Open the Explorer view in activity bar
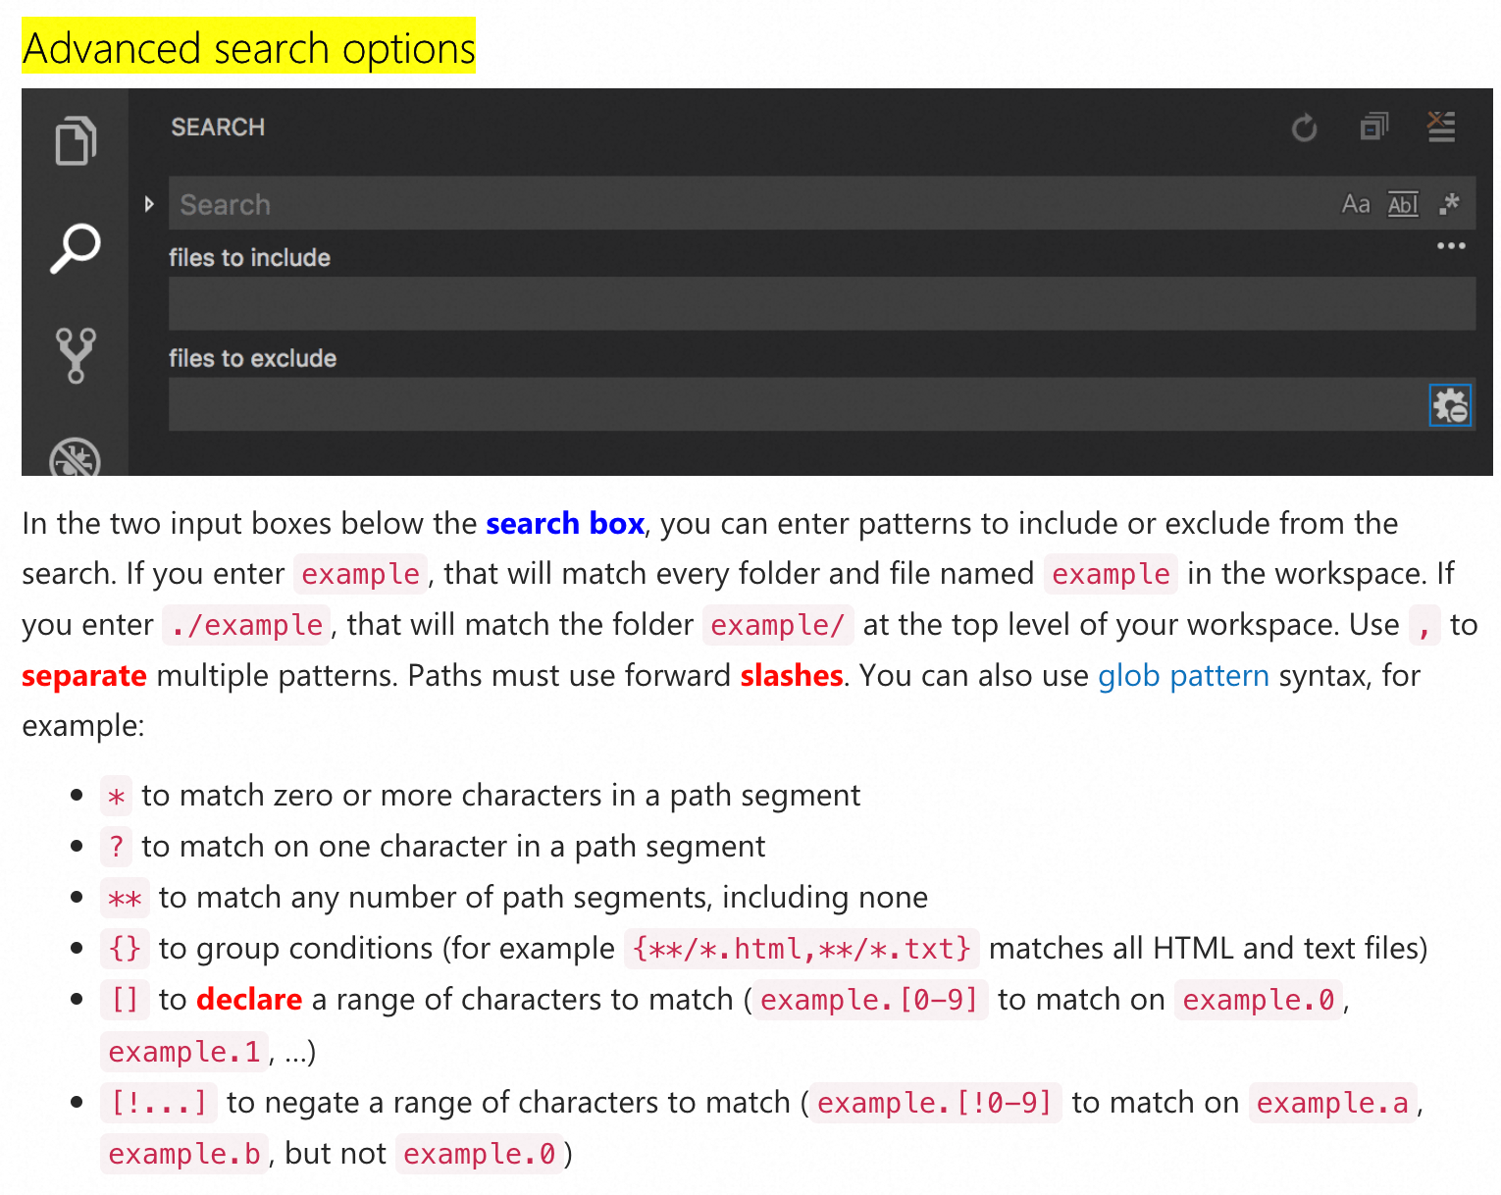The height and width of the screenshot is (1195, 1501). point(76,141)
